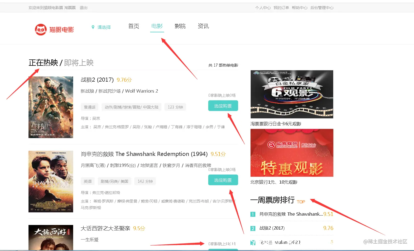
Task: Click the 9.76分 rating of 战狼2
Action: point(124,80)
